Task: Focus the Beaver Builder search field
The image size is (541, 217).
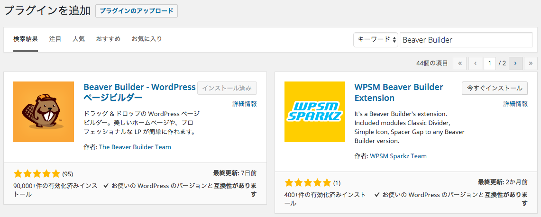Action: tap(466, 40)
